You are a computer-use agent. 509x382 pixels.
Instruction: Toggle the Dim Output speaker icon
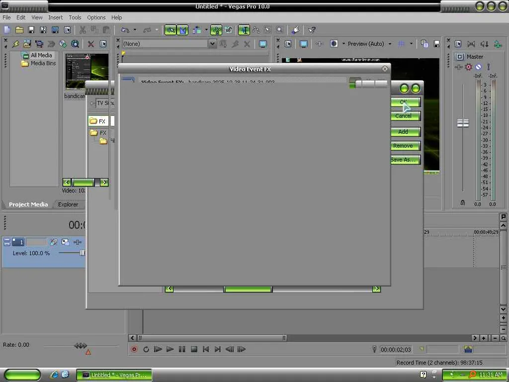click(484, 44)
